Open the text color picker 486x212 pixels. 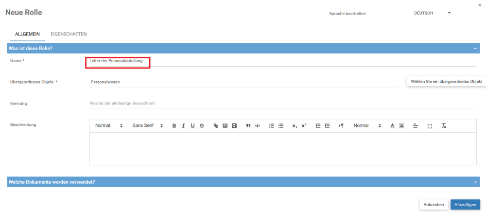(x=392, y=126)
